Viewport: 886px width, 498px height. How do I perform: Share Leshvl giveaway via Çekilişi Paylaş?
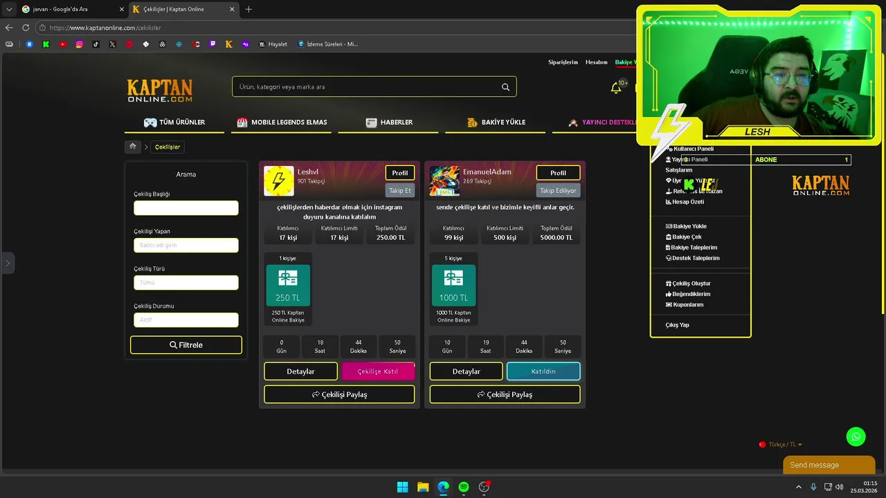coord(339,394)
